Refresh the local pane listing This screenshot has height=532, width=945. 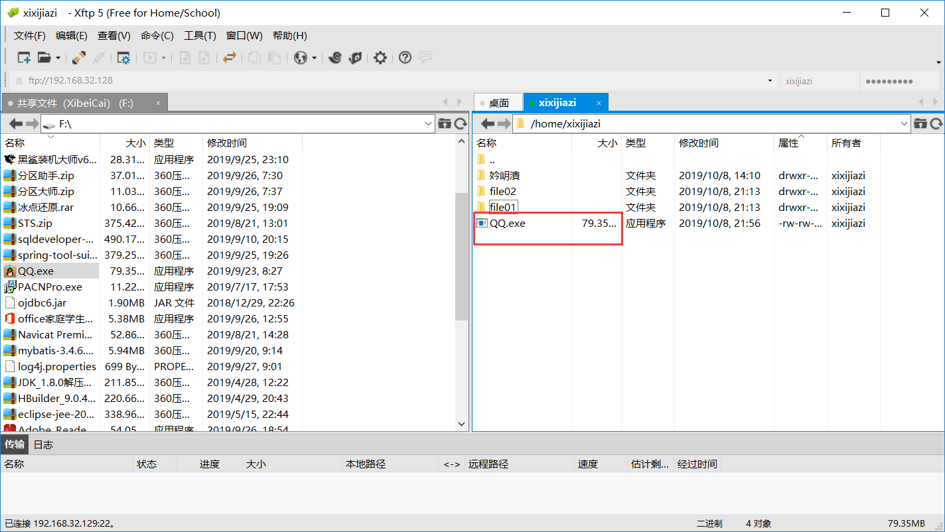tap(460, 123)
